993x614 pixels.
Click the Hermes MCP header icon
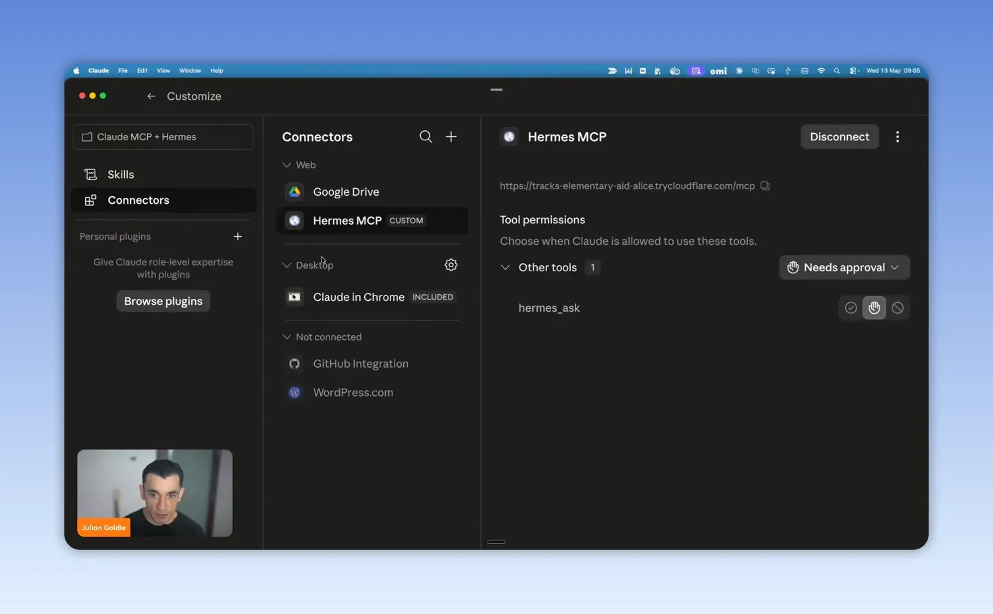point(509,137)
